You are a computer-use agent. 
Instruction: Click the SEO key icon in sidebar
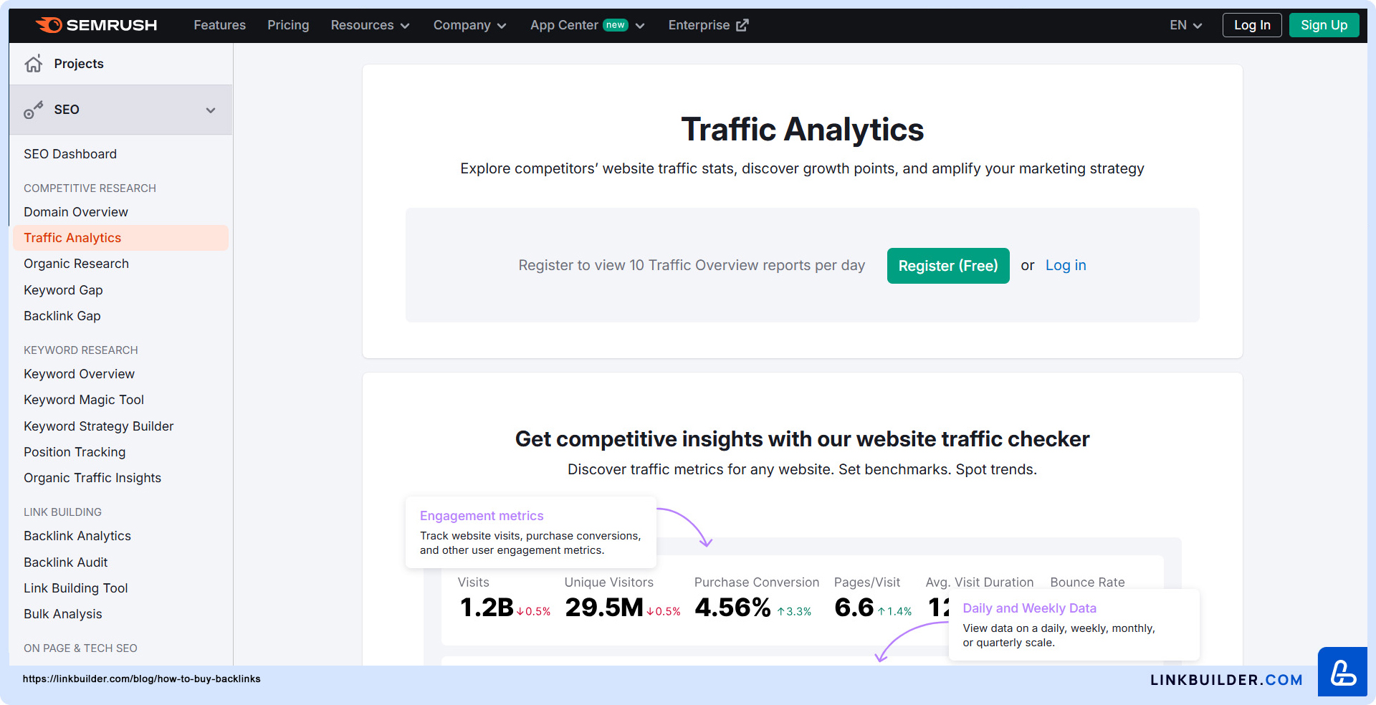pyautogui.click(x=34, y=110)
